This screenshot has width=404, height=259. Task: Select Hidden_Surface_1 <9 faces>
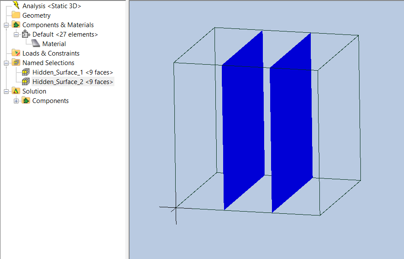[x=73, y=72]
